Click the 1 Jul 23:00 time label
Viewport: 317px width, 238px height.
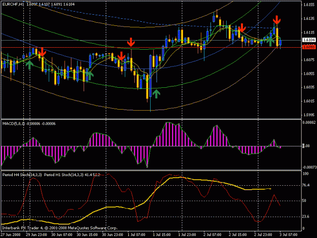point(187,234)
